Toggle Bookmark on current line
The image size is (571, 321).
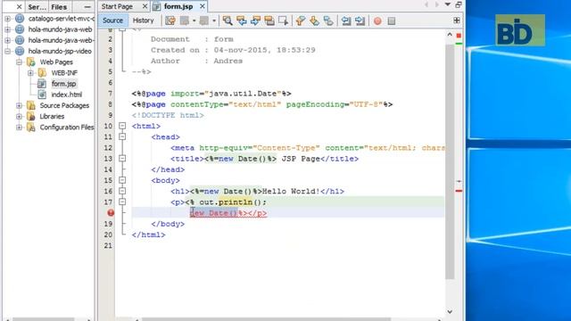328,21
